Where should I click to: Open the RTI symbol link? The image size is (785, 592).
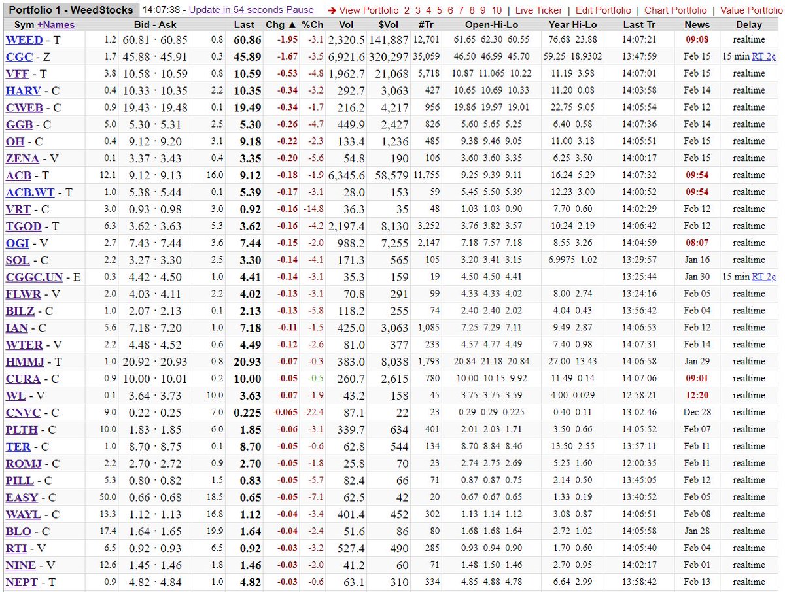(x=16, y=548)
